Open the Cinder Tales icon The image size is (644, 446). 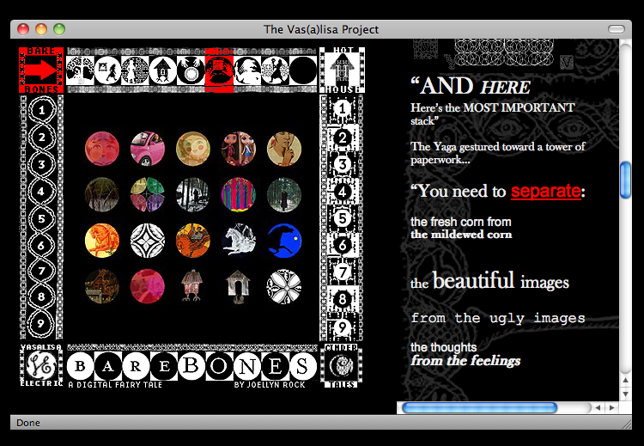pos(342,365)
